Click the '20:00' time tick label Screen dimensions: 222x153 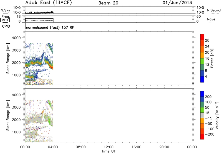click(x=164, y=147)
